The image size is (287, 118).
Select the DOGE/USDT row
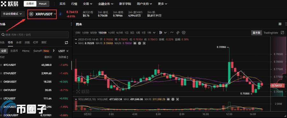tap(35, 115)
